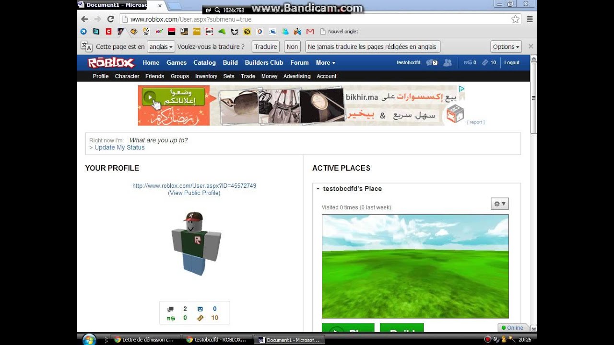This screenshot has width=614, height=345.
Task: Select the Account submenu item
Action: 327,76
